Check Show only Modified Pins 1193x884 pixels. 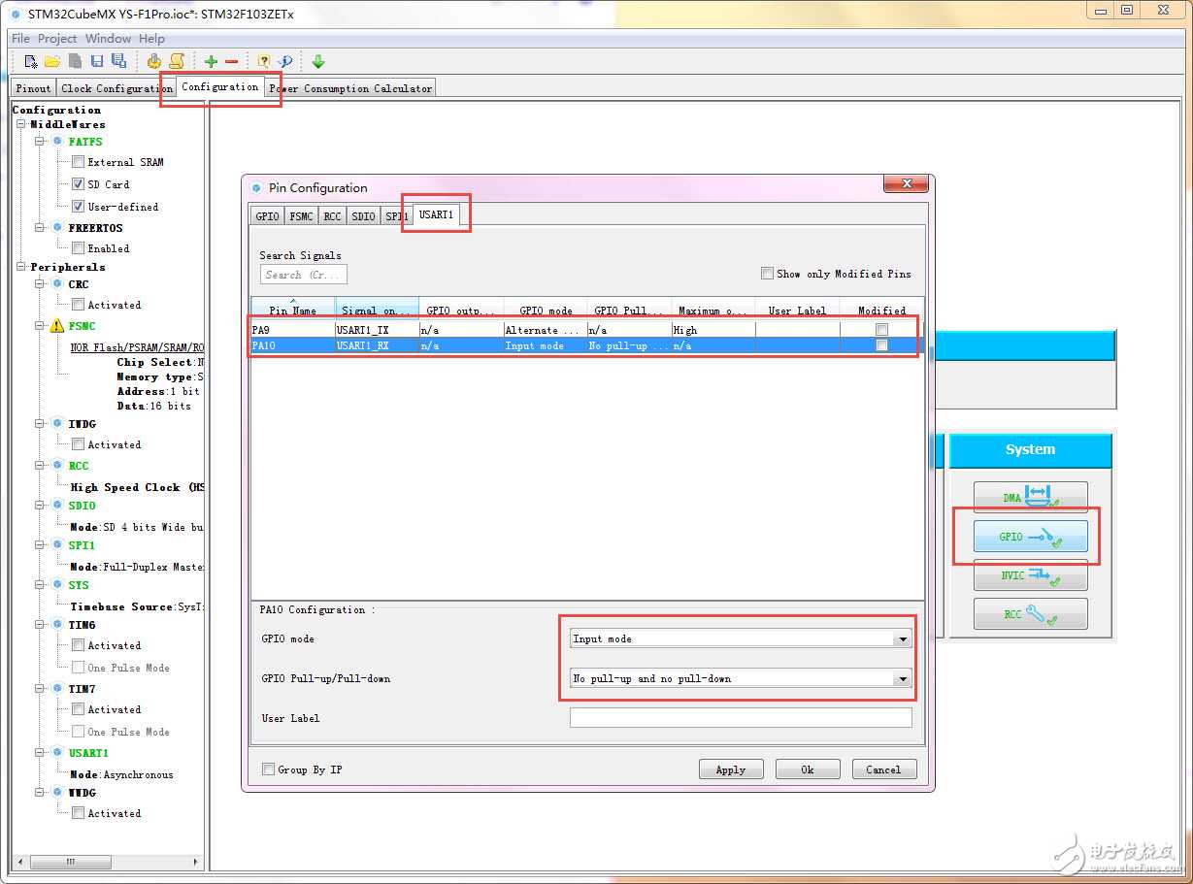pyautogui.click(x=767, y=274)
